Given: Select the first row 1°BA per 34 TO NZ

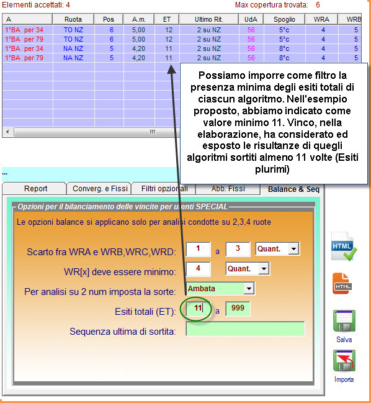Looking at the screenshot, I should pyautogui.click(x=182, y=30).
